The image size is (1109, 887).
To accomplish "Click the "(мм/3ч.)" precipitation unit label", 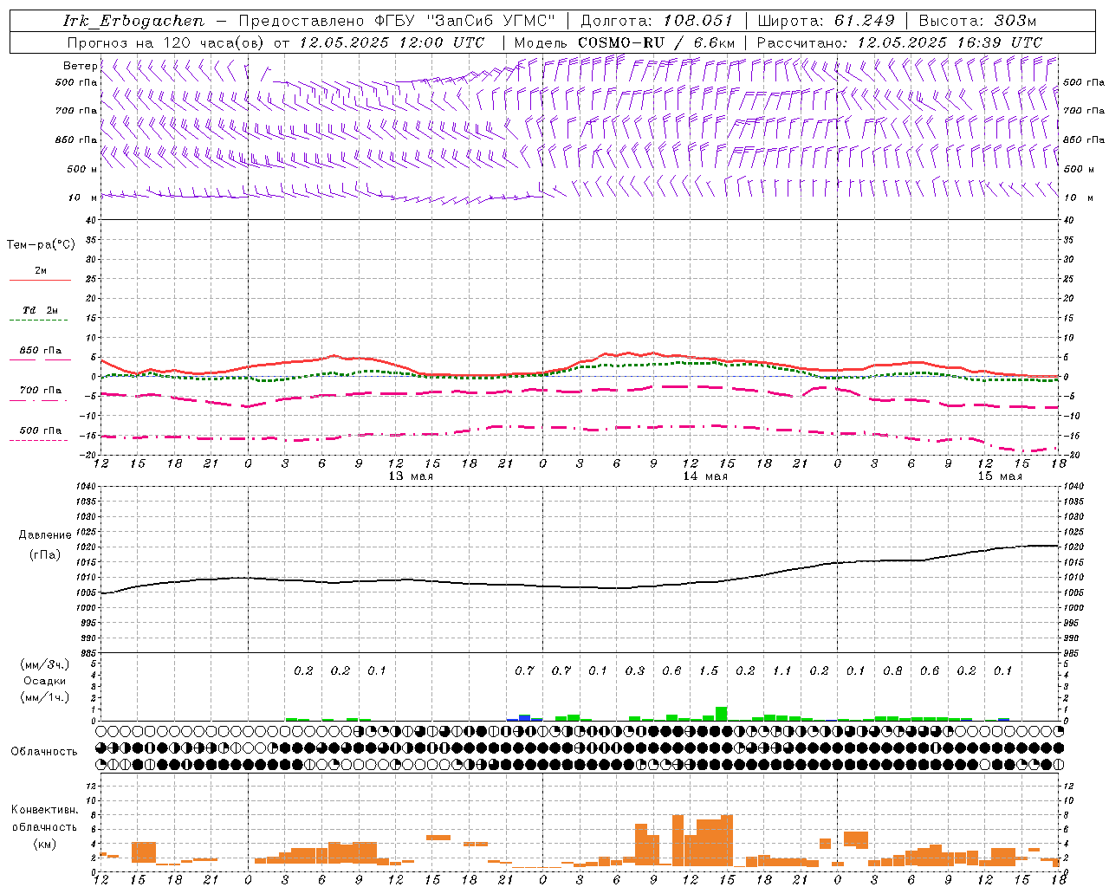I will click(45, 665).
